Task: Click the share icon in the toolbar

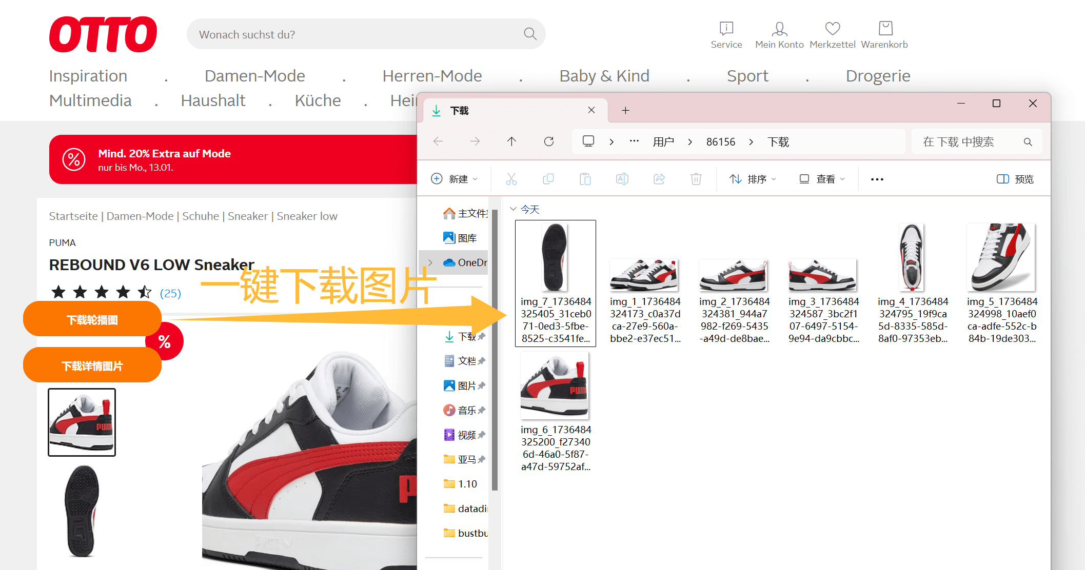Action: point(659,179)
